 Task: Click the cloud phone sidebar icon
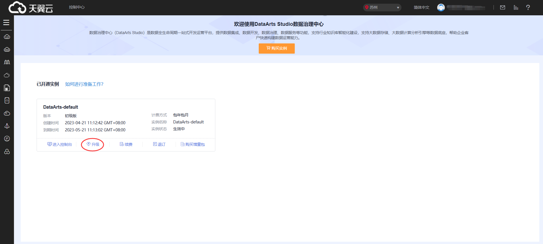point(7,100)
